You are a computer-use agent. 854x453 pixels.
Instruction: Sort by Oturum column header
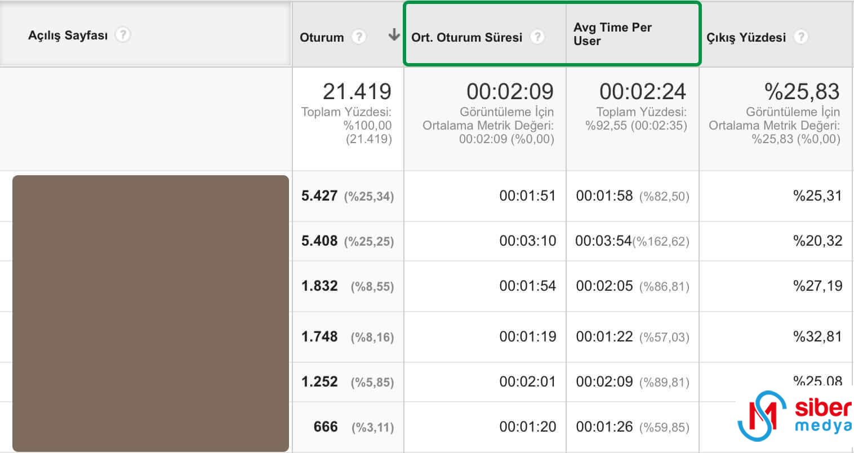322,38
